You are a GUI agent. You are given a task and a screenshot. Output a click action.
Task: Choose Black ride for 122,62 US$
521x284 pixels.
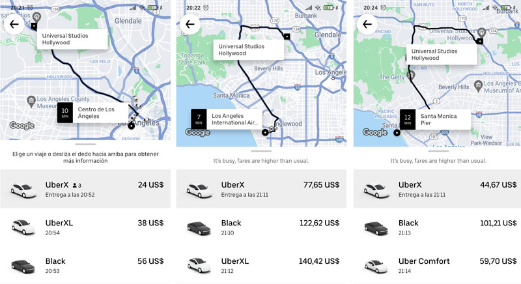261,227
